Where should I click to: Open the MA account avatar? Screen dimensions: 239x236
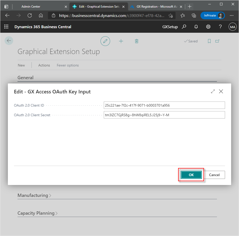(232, 27)
